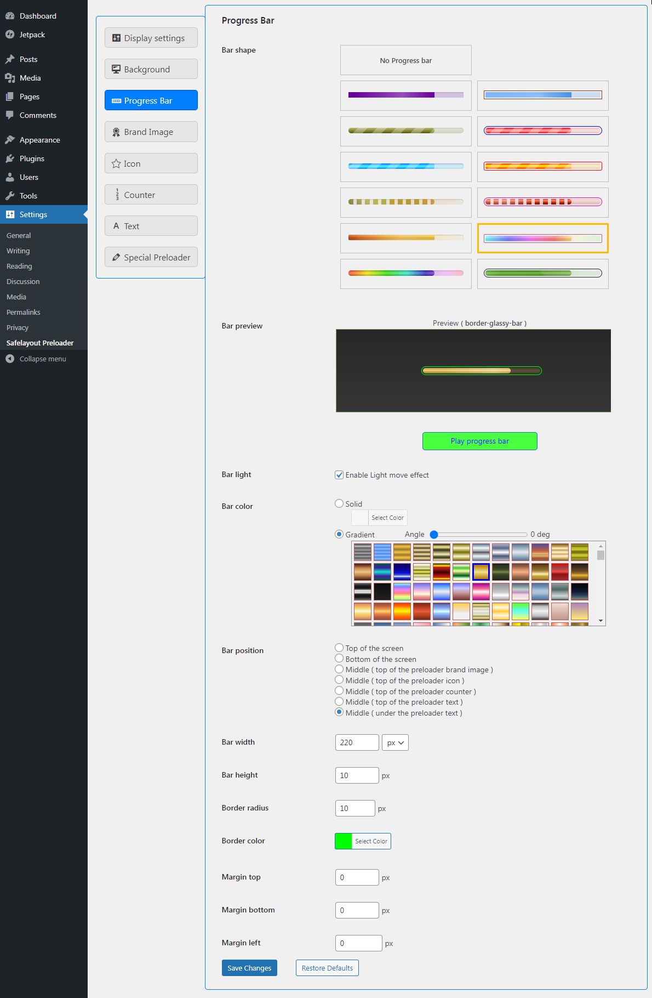This screenshot has width=652, height=998.
Task: Click the Appearance paintbrush icon
Action: coord(10,140)
